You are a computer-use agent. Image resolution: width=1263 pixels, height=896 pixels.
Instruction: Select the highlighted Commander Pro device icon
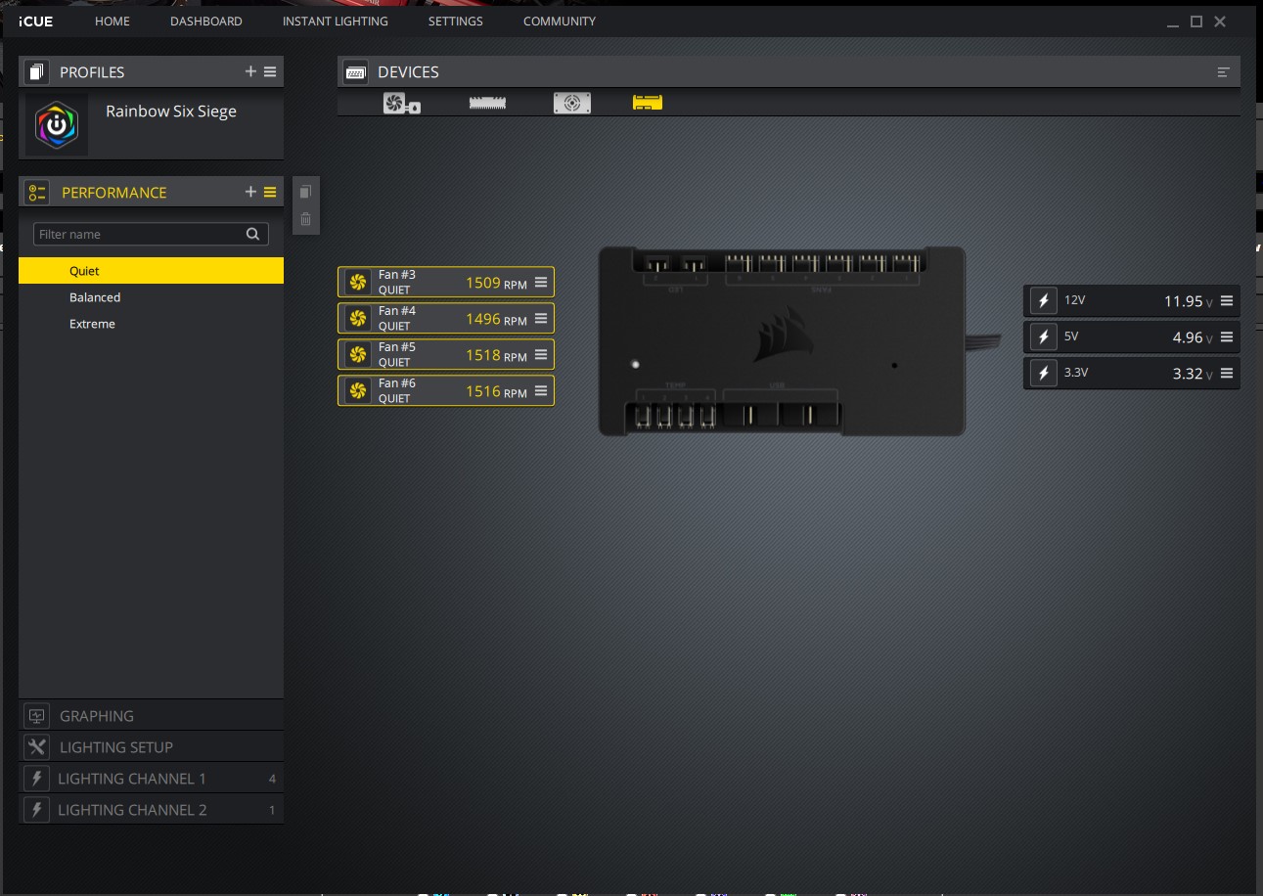[x=648, y=103]
